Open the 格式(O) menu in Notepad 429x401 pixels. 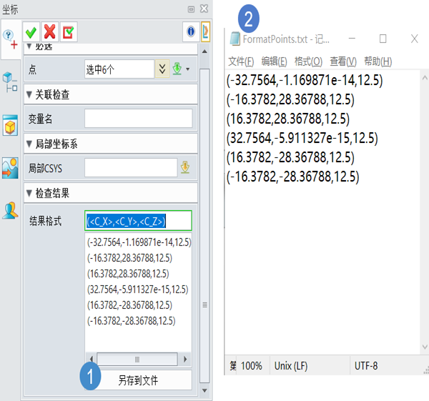coord(308,61)
